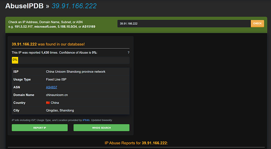
Task: Click the ISP row label
Action: coord(16,72)
